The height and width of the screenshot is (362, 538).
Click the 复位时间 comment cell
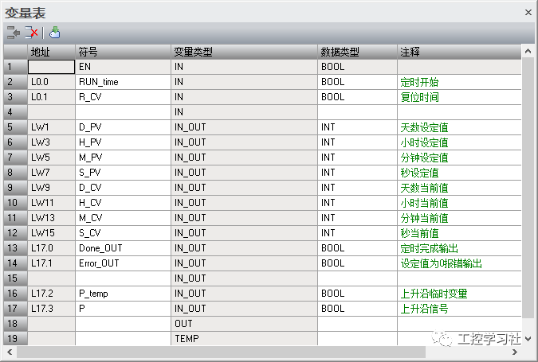pyautogui.click(x=459, y=97)
